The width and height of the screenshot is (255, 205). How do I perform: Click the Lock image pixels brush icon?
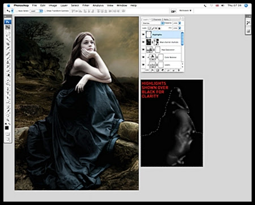153,28
